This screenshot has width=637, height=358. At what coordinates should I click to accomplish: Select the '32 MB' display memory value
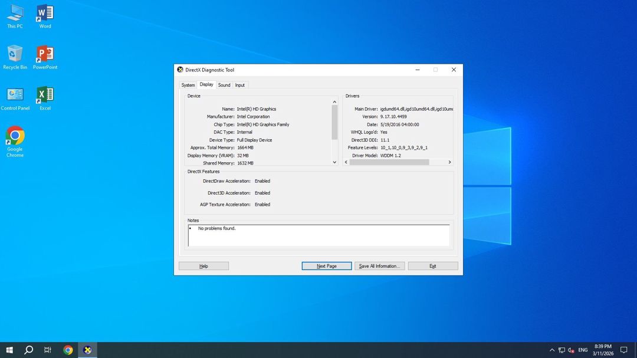coord(242,156)
